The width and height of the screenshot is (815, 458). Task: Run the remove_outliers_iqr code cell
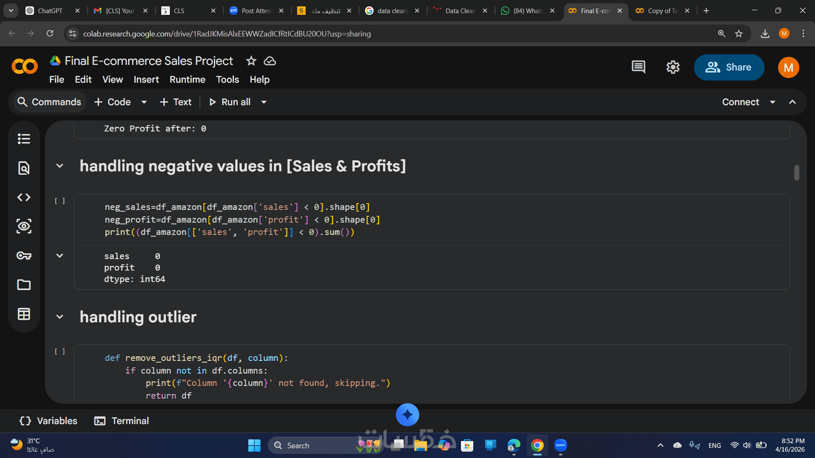pyautogui.click(x=59, y=352)
